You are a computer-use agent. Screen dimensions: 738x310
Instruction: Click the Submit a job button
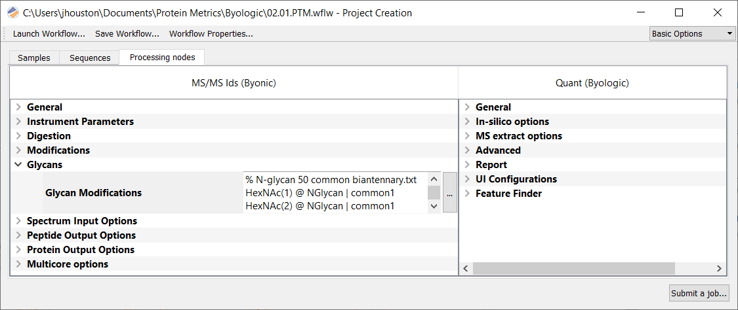pyautogui.click(x=699, y=294)
